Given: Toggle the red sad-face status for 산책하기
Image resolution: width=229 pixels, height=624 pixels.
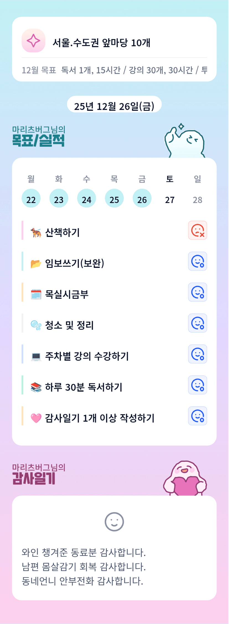Looking at the screenshot, I should point(197,230).
